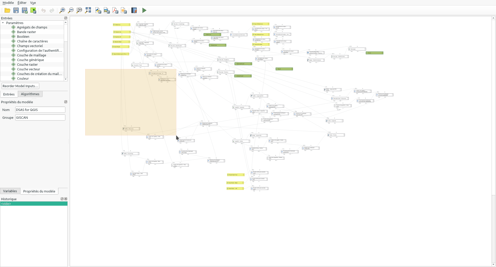Viewport: 496px width, 267px height.
Task: Select the yellow Newest Line input node
Action: click(x=122, y=32)
